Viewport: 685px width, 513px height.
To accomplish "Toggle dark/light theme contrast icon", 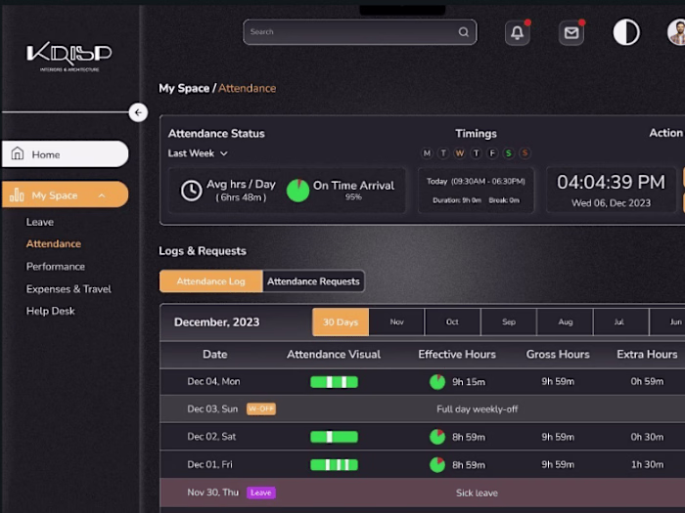I will (x=626, y=32).
